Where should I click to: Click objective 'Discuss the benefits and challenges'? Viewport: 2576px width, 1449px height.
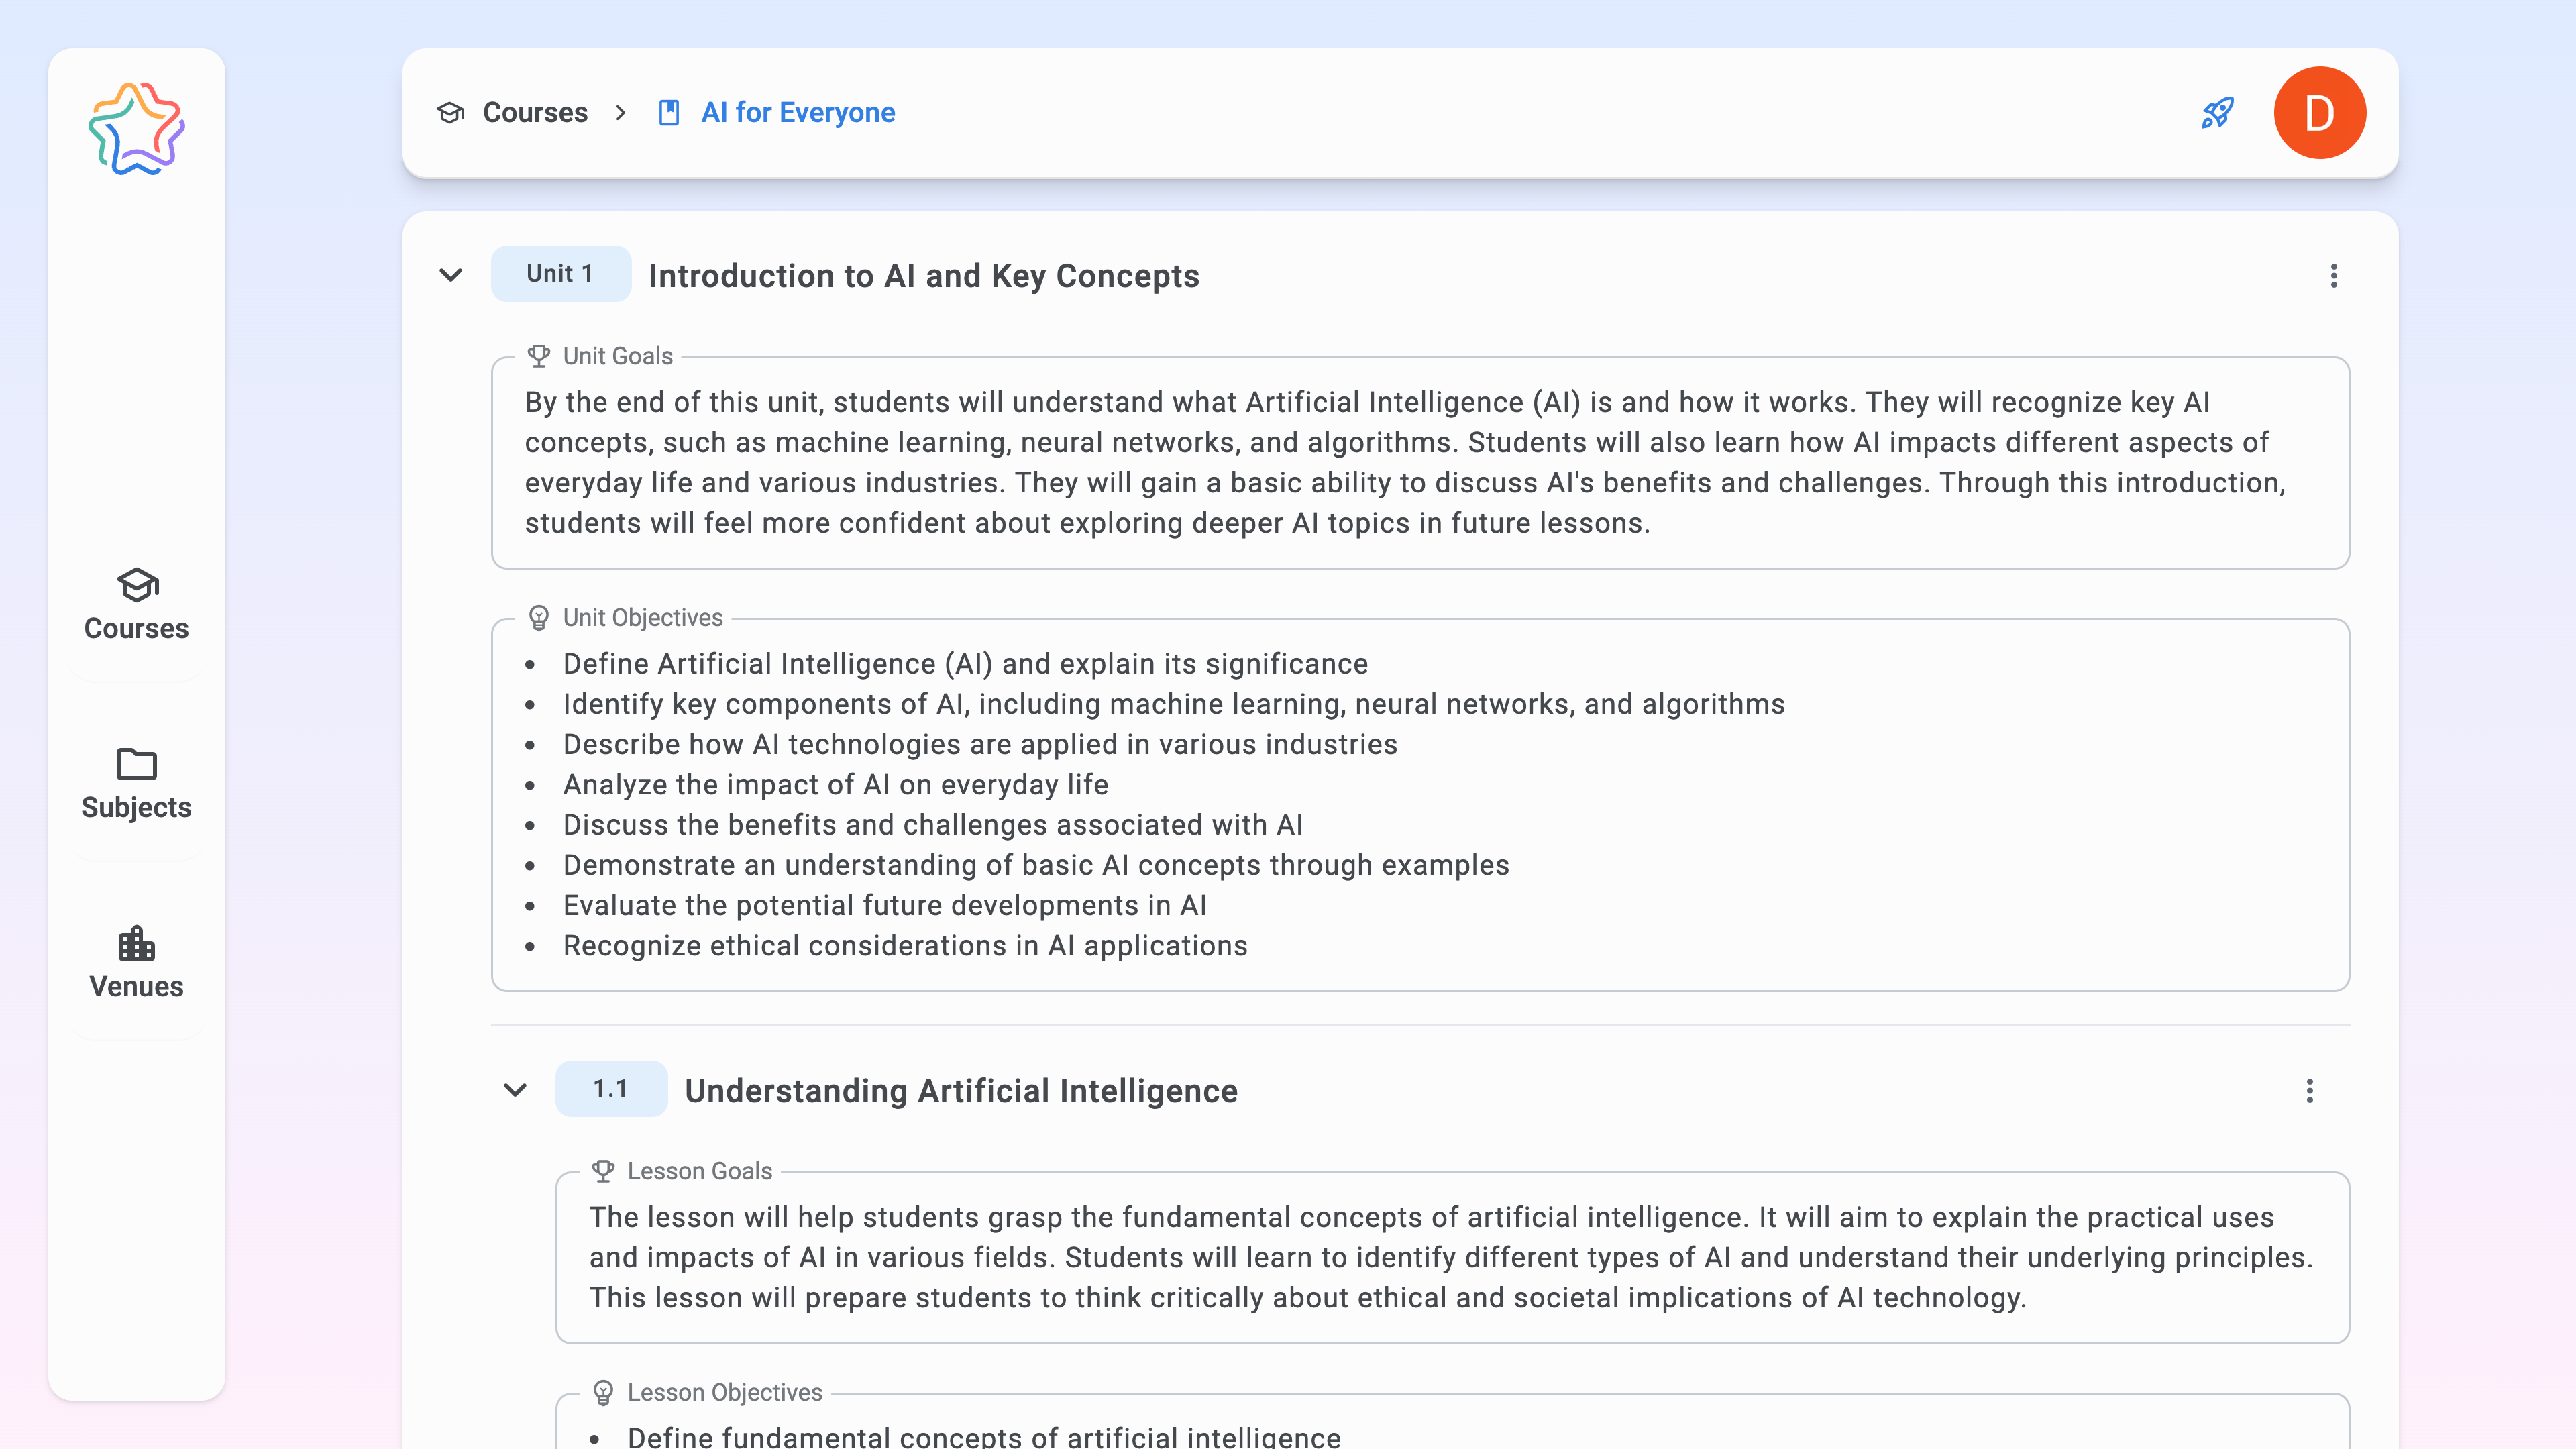[932, 825]
